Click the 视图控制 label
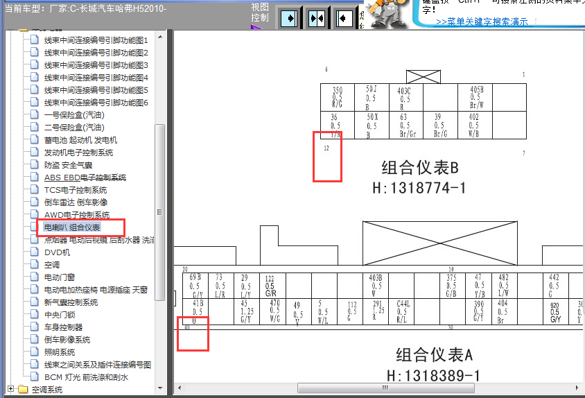 tap(260, 12)
